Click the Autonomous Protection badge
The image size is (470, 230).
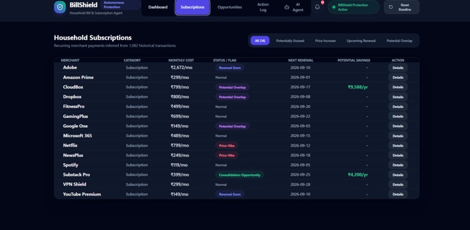click(121, 5)
